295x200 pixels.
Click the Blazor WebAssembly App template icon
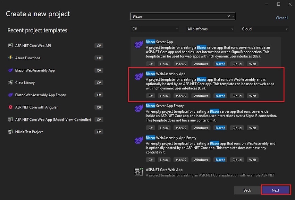[x=139, y=77]
